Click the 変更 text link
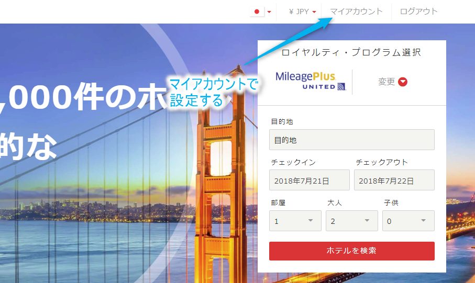The height and width of the screenshot is (283, 475). (x=386, y=82)
